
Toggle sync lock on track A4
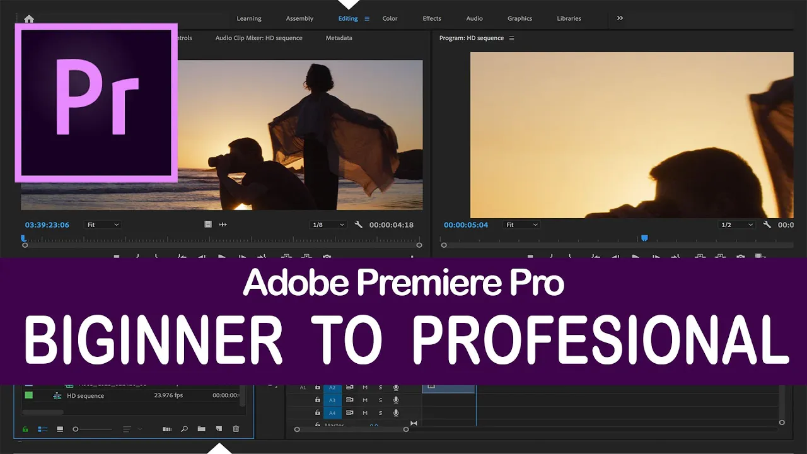[x=349, y=413]
